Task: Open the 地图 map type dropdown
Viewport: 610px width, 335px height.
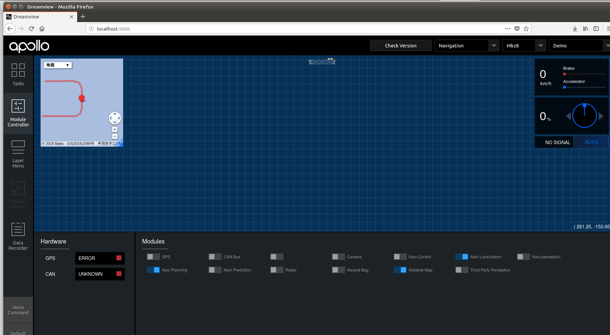Action: click(57, 65)
